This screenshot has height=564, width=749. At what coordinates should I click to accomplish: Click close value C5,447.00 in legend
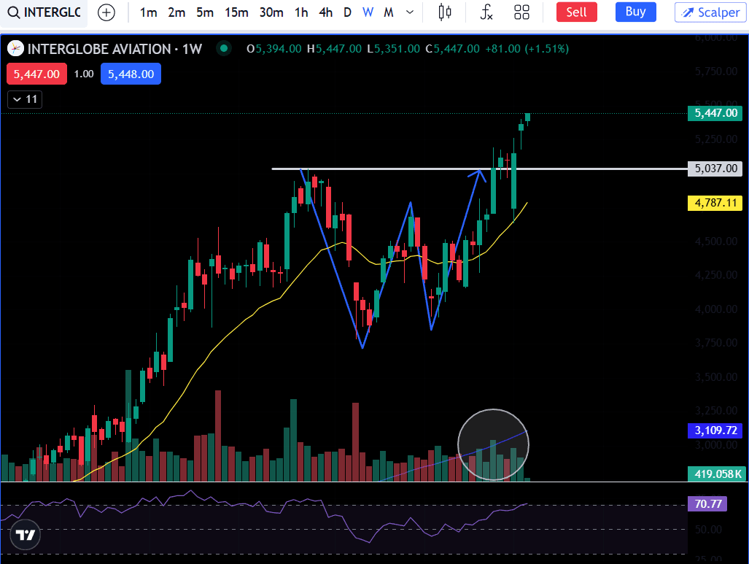point(452,49)
